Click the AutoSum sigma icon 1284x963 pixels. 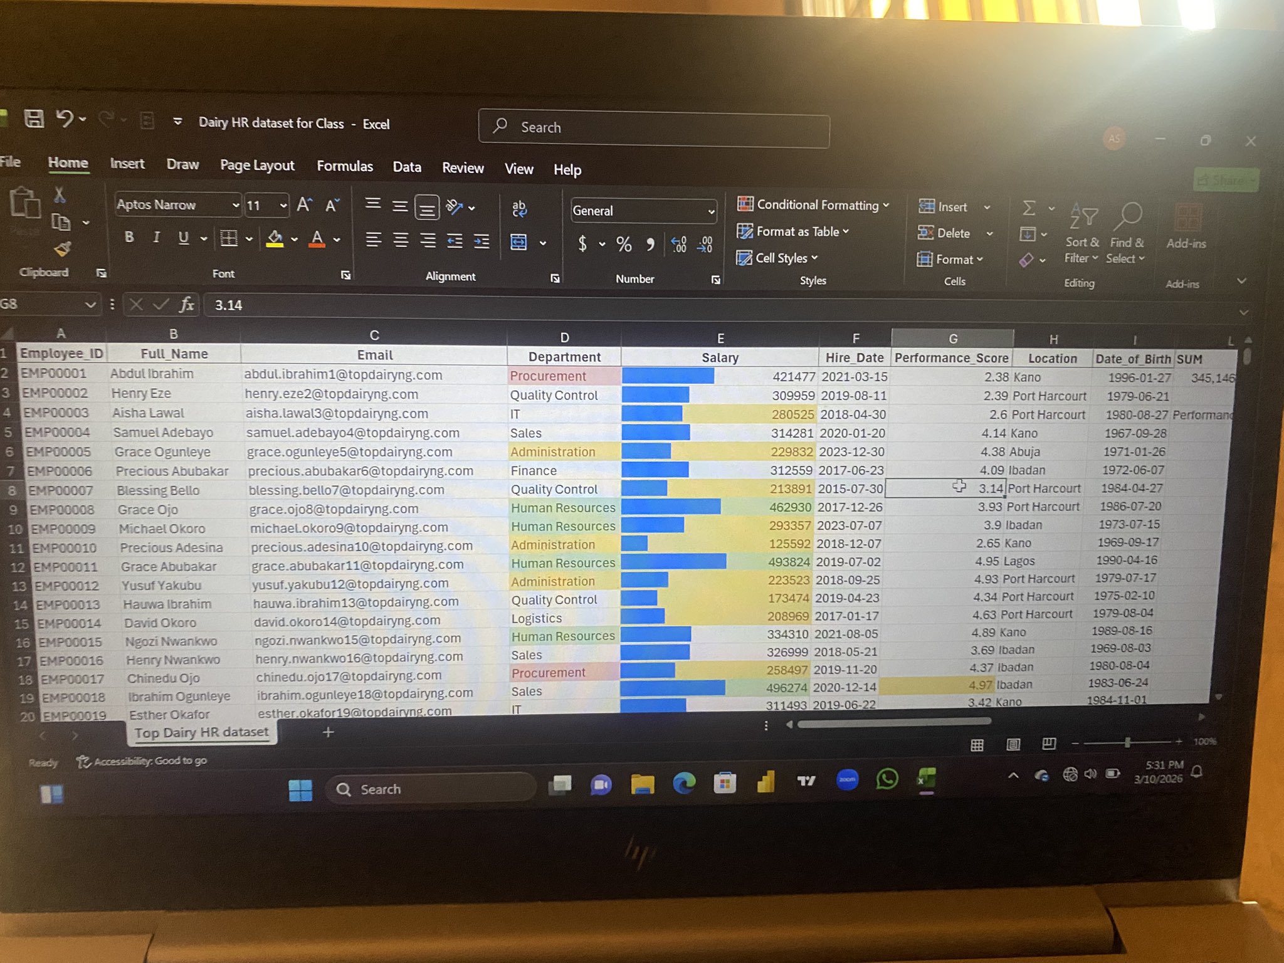pyautogui.click(x=1029, y=208)
